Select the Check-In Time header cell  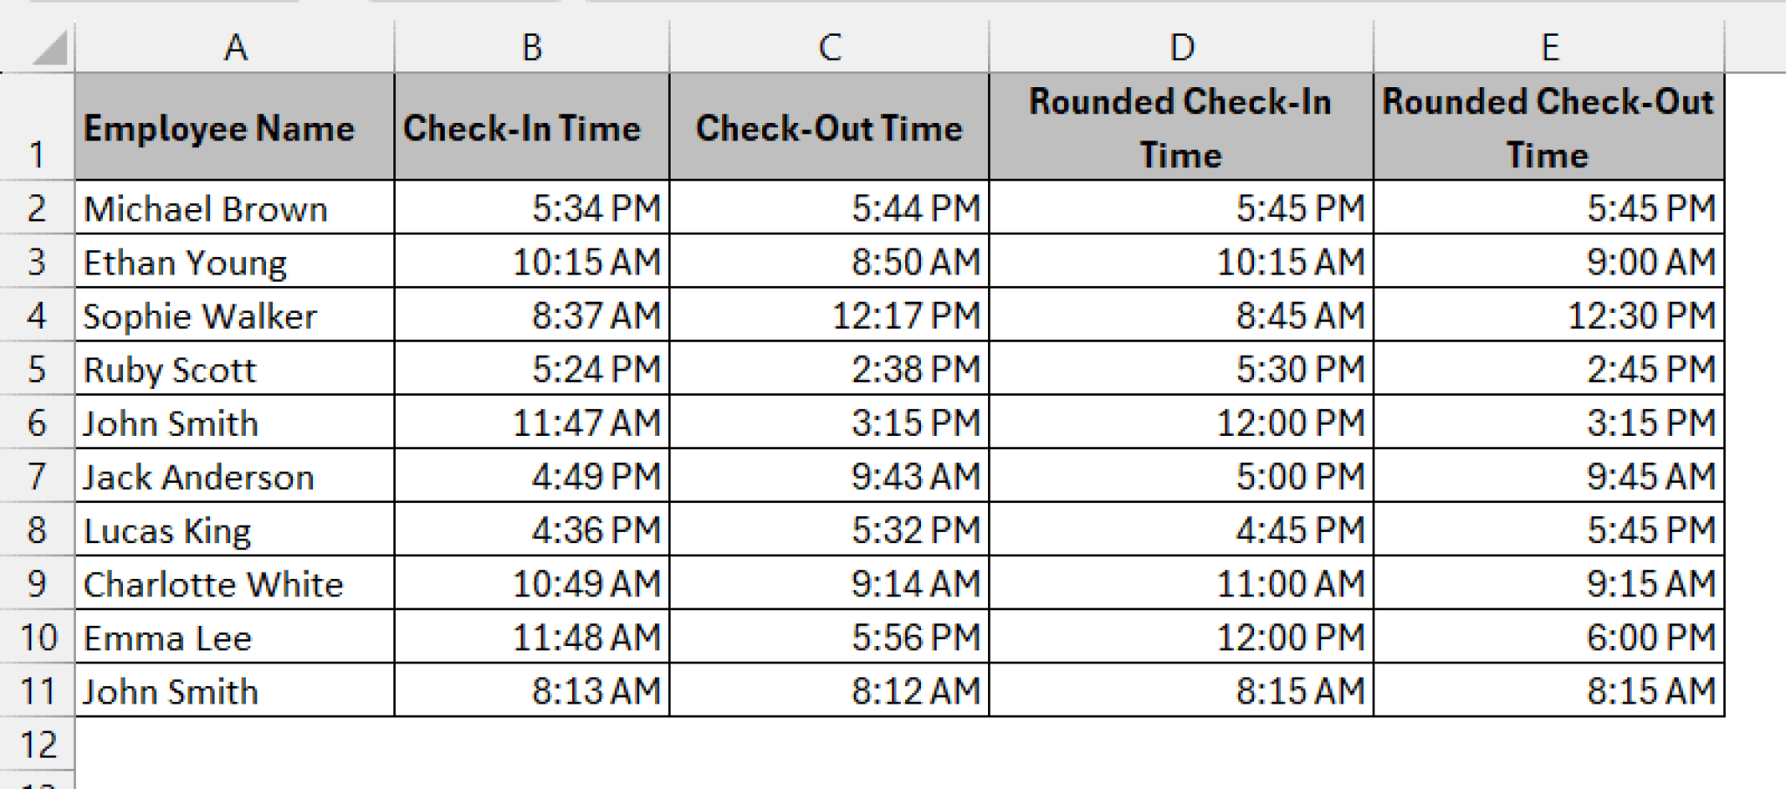pyautogui.click(x=532, y=126)
